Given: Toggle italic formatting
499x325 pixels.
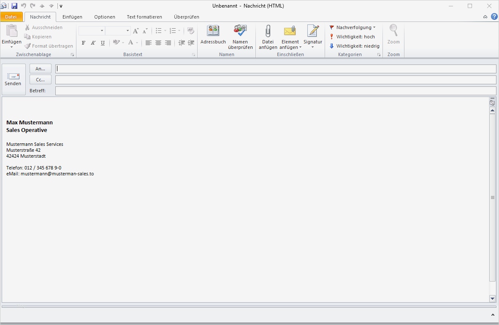Looking at the screenshot, I should [93, 43].
